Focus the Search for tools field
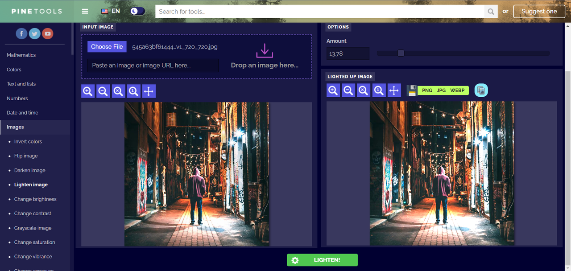Viewport: 571px width, 271px height. click(320, 11)
